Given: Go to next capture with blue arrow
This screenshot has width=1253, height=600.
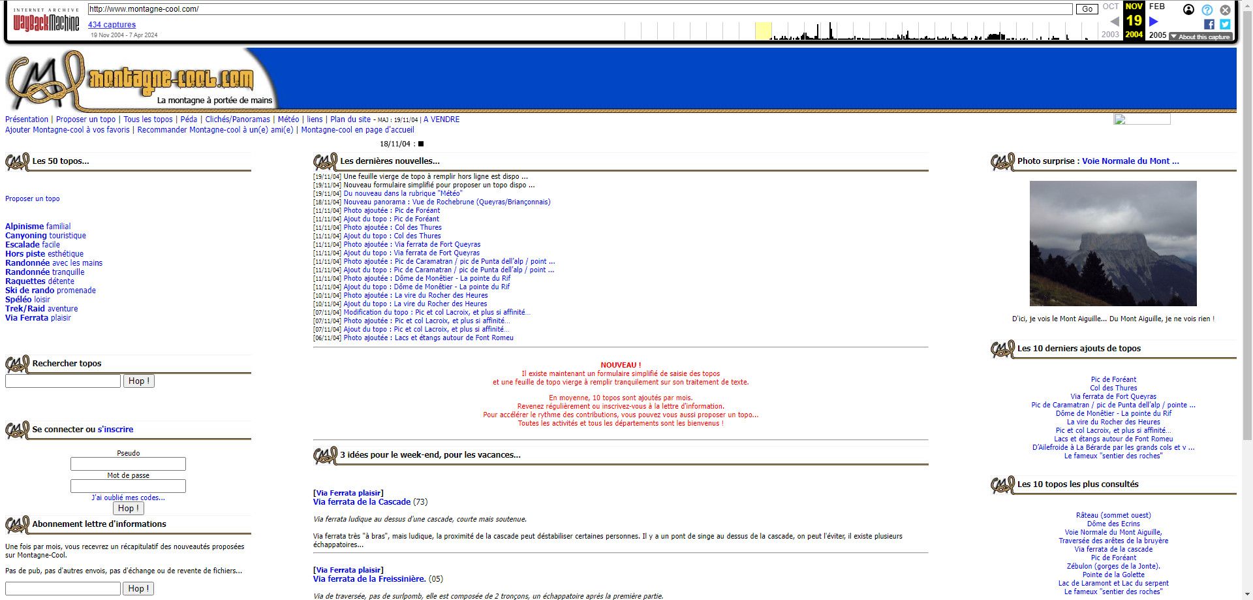Looking at the screenshot, I should click(1154, 22).
